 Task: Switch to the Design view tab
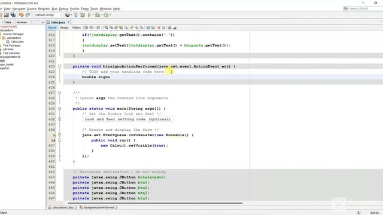[64, 28]
